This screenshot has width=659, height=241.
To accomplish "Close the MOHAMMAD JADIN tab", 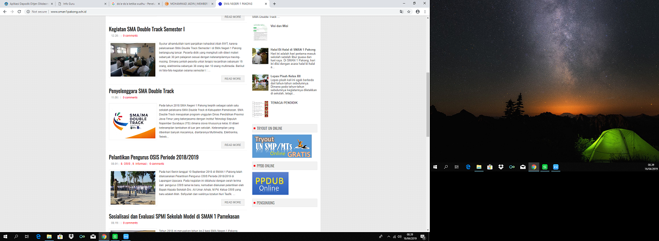I will click(x=212, y=4).
